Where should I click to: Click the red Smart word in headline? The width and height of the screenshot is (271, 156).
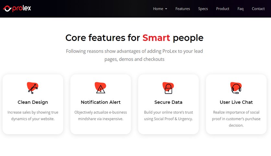click(x=156, y=38)
